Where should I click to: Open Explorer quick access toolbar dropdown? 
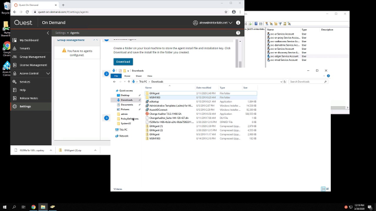(x=128, y=71)
